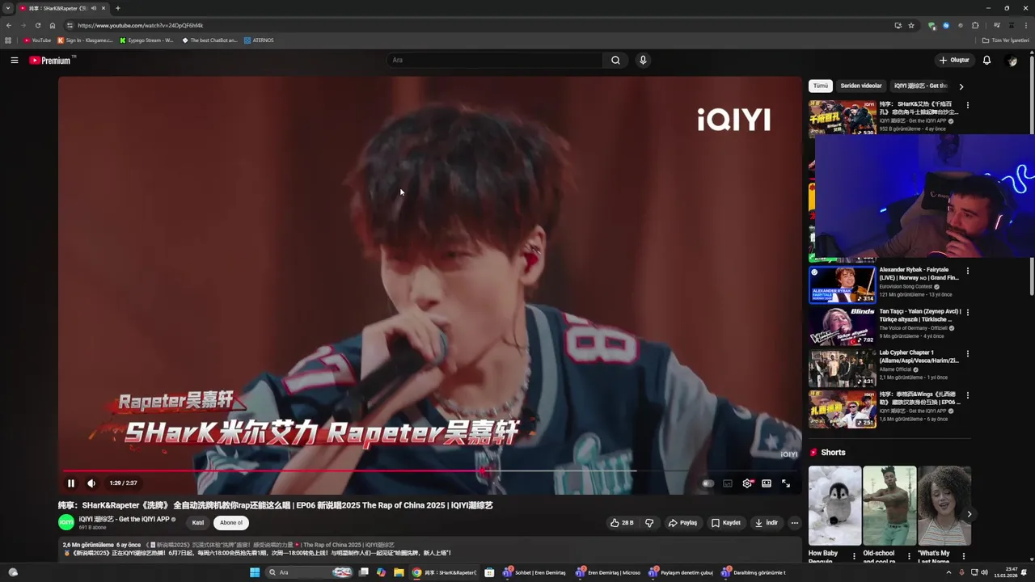Open the ATERNOS bookmark
This screenshot has height=582, width=1035.
(x=259, y=40)
